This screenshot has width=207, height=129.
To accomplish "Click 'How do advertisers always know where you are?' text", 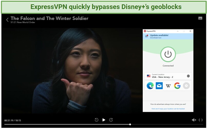I will tap(168, 104).
